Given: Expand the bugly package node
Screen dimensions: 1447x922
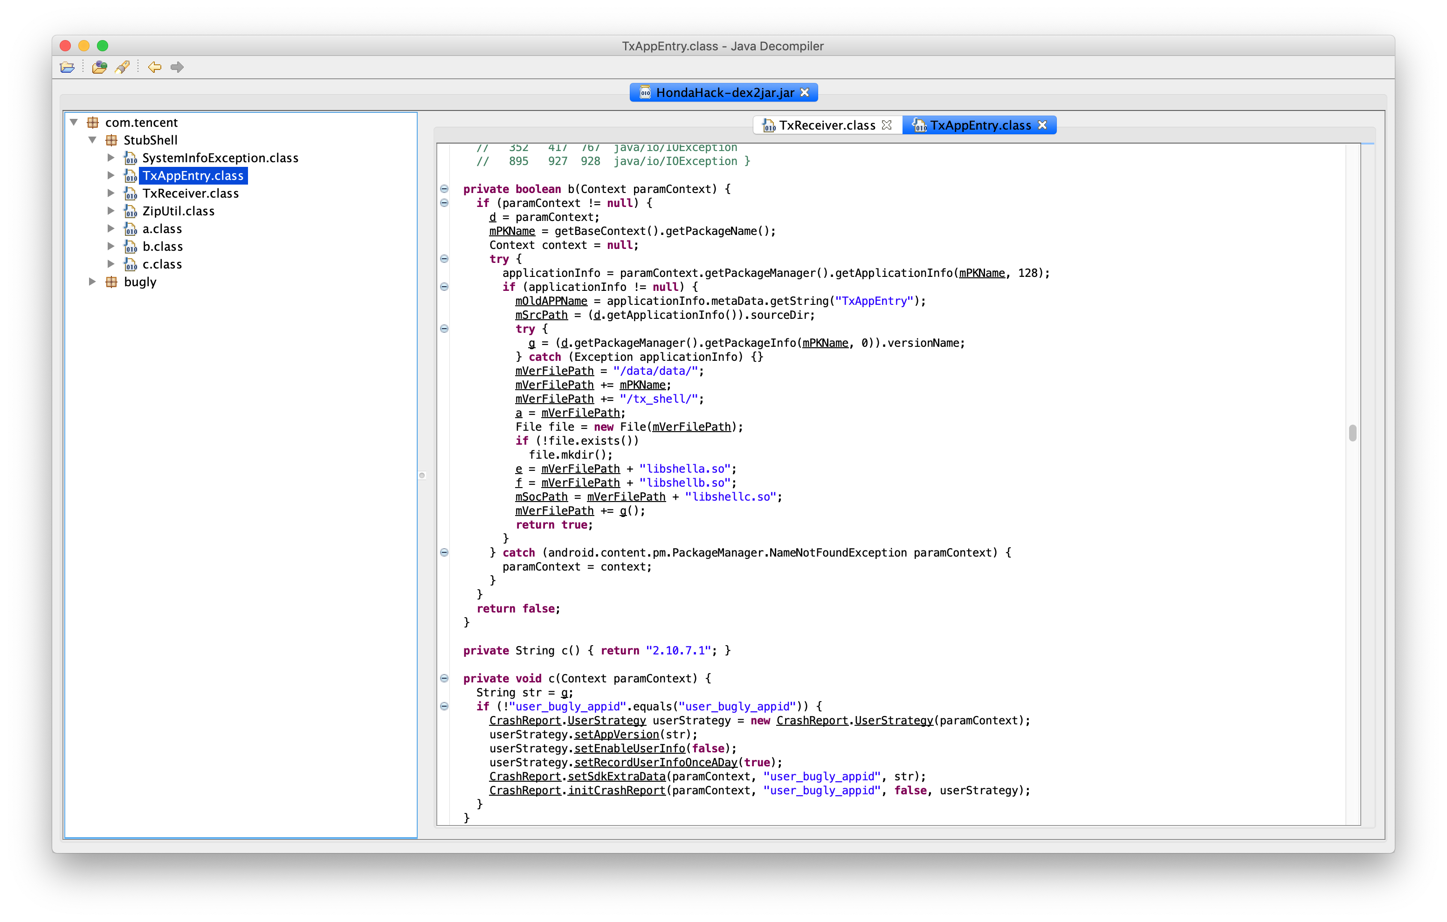Looking at the screenshot, I should point(92,282).
